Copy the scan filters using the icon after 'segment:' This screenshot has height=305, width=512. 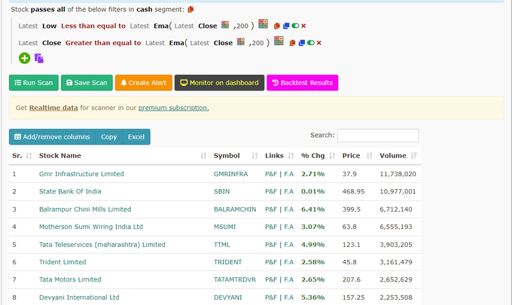pos(190,10)
